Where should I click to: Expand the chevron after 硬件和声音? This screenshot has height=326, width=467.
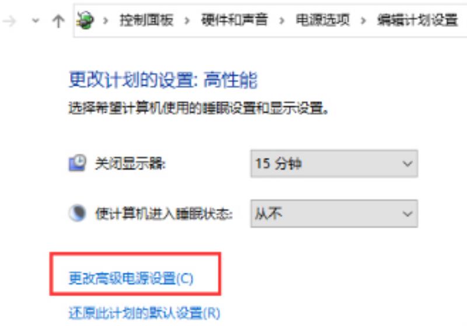(282, 20)
